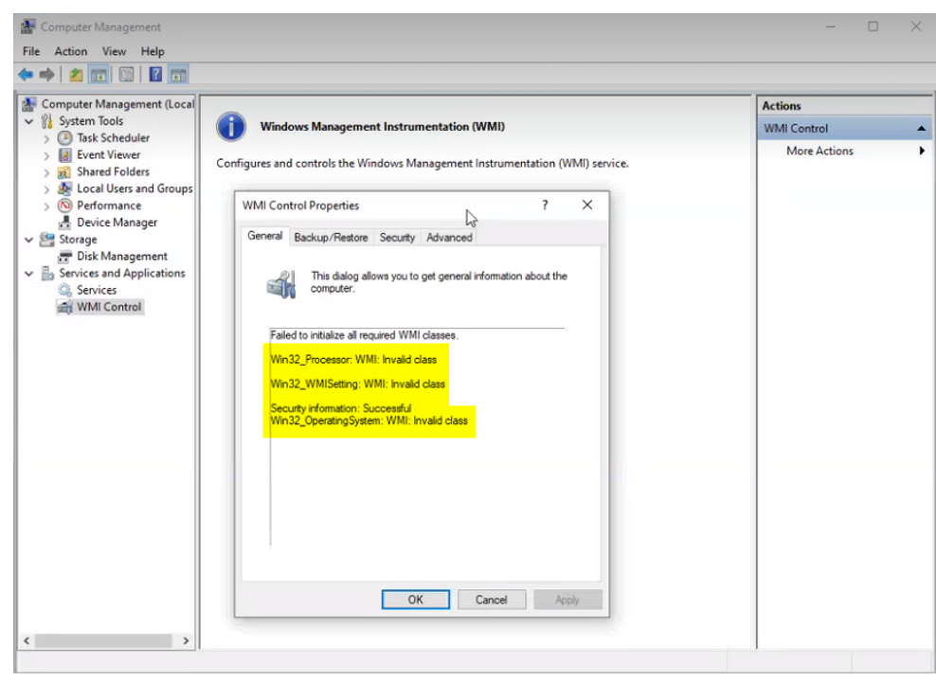Click the "Win32_Processor: WMI: Invalid class" line
The image size is (936, 681).
pos(353,359)
